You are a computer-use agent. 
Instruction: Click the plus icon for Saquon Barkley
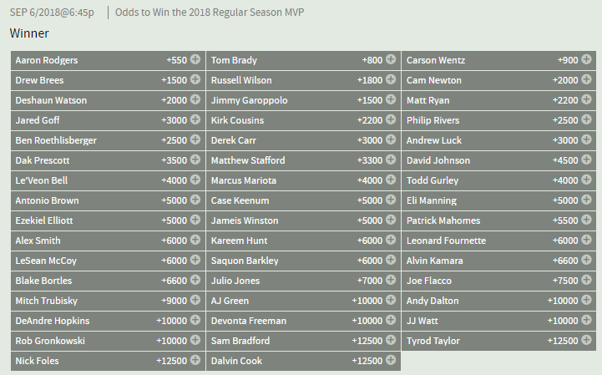click(391, 261)
